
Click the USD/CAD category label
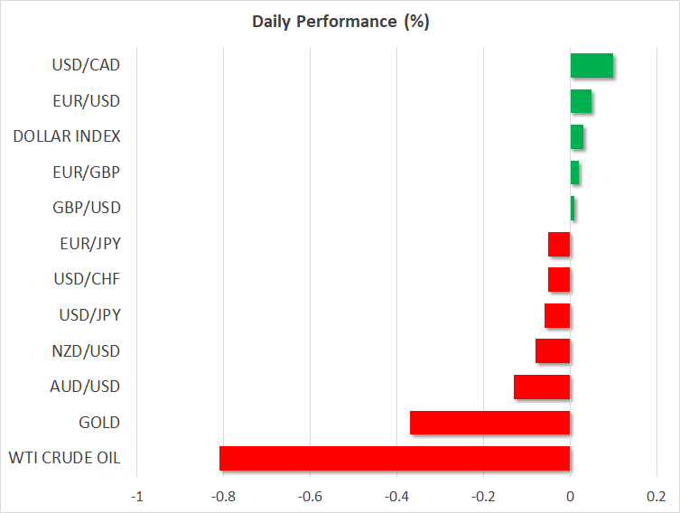(87, 65)
